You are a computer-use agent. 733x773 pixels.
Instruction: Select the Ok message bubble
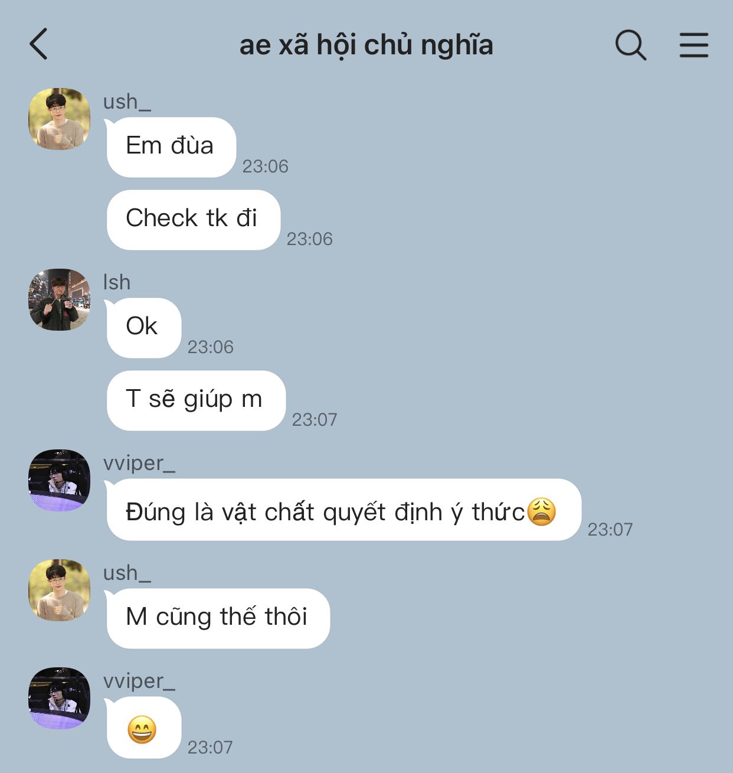coord(143,328)
